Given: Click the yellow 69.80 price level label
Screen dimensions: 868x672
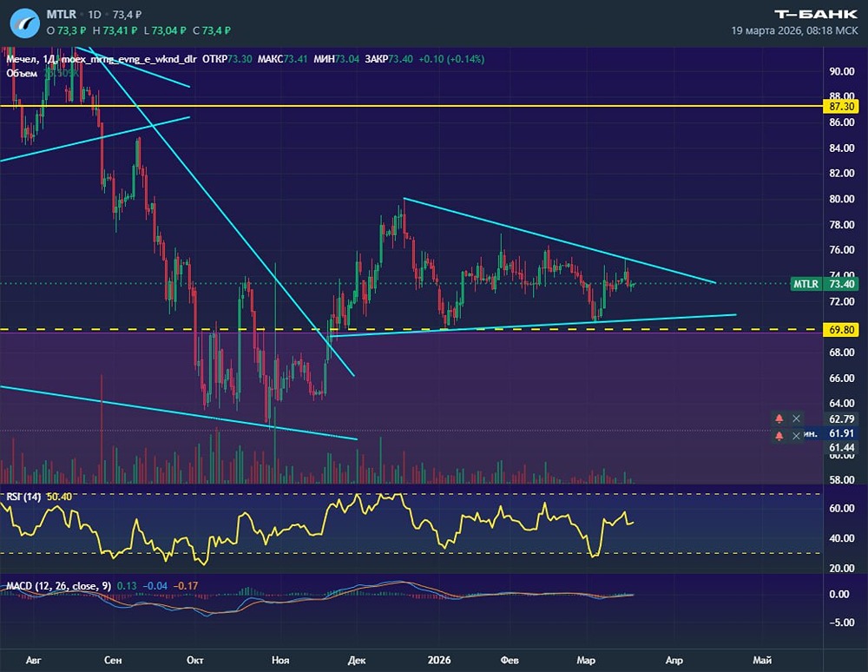Looking at the screenshot, I should click(841, 329).
